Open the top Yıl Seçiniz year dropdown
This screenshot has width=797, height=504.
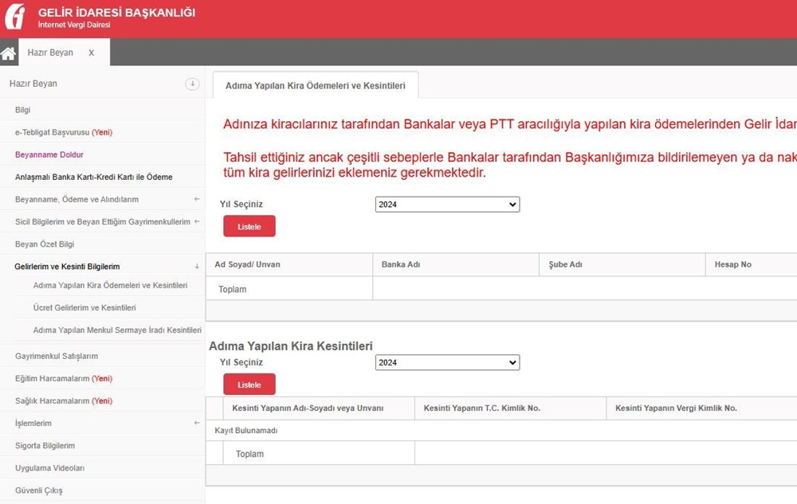447,204
